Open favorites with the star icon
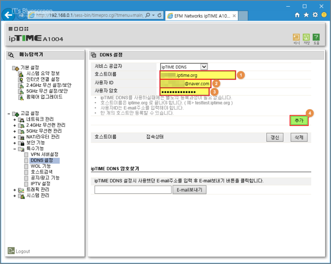331x264 pixels. click(x=306, y=15)
